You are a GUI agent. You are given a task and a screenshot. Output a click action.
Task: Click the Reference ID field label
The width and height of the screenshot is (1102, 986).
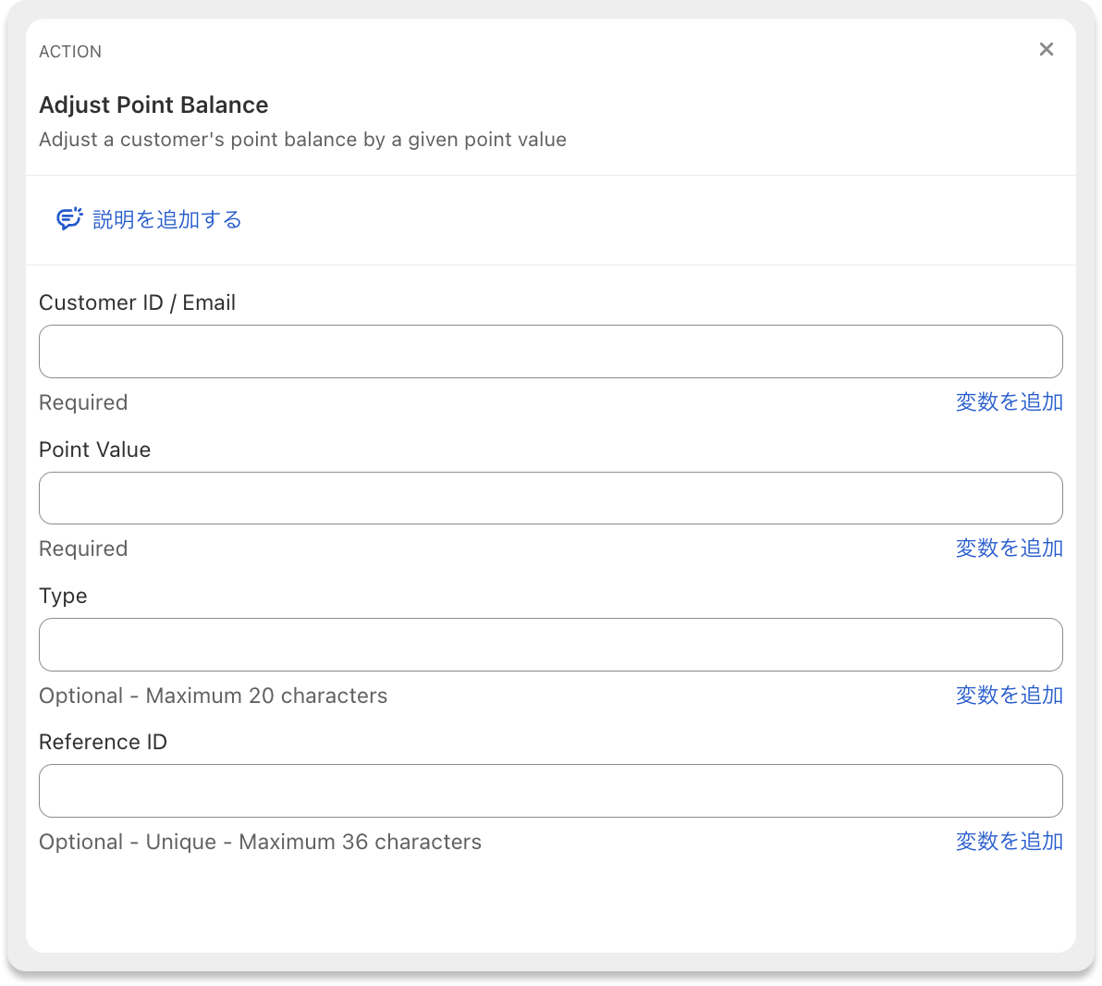[103, 743]
